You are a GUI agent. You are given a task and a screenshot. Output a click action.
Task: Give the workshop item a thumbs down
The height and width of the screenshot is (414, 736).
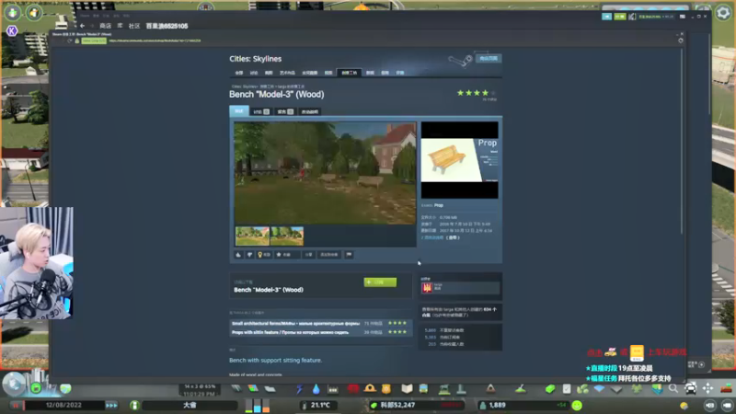click(x=249, y=255)
